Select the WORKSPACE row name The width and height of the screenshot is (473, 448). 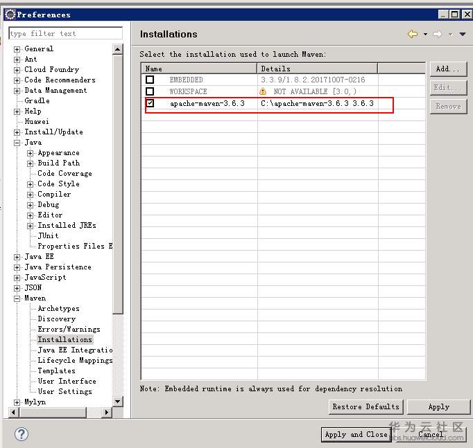(188, 91)
